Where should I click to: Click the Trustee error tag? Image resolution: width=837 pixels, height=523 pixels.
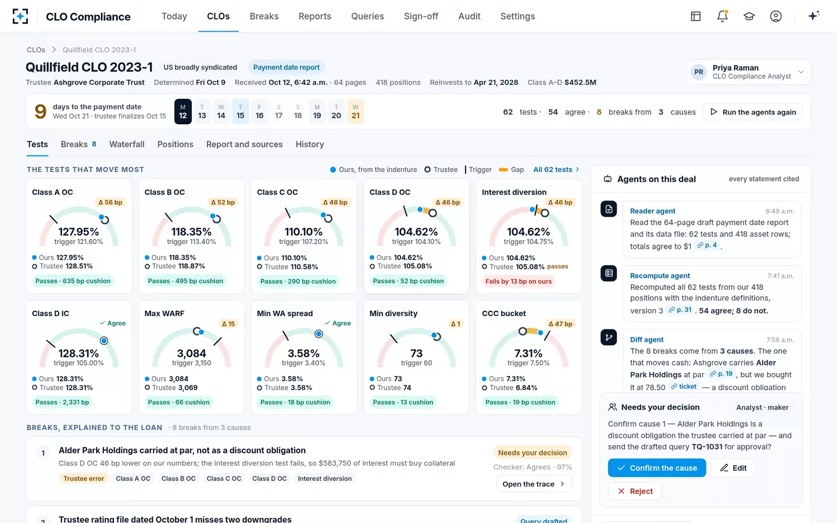point(84,478)
